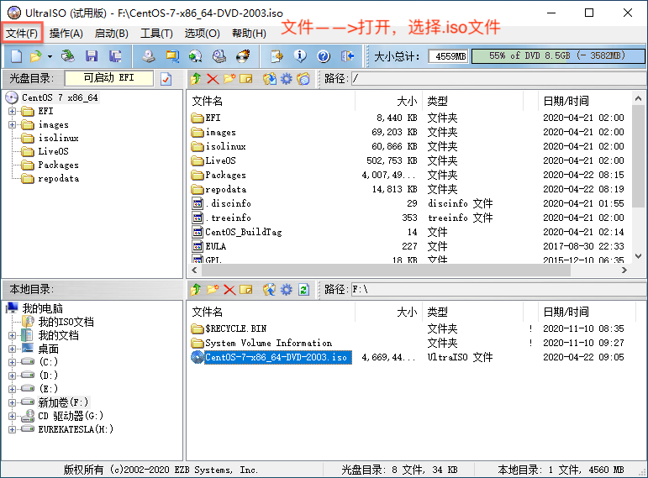The image size is (648, 478).
Task: Open the dropdown arrow next to Open icon
Action: click(x=50, y=56)
